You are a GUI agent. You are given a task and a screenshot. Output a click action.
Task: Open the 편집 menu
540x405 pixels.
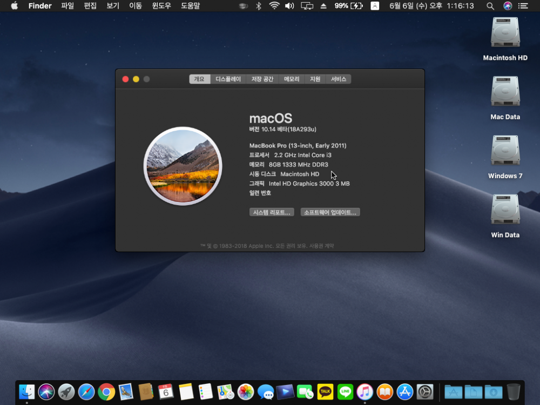point(90,6)
